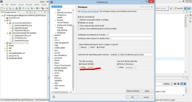The height and width of the screenshot is (102, 192).
Task: Enable Refresh using native hooks or polling
Action: pyautogui.click(x=79, y=20)
